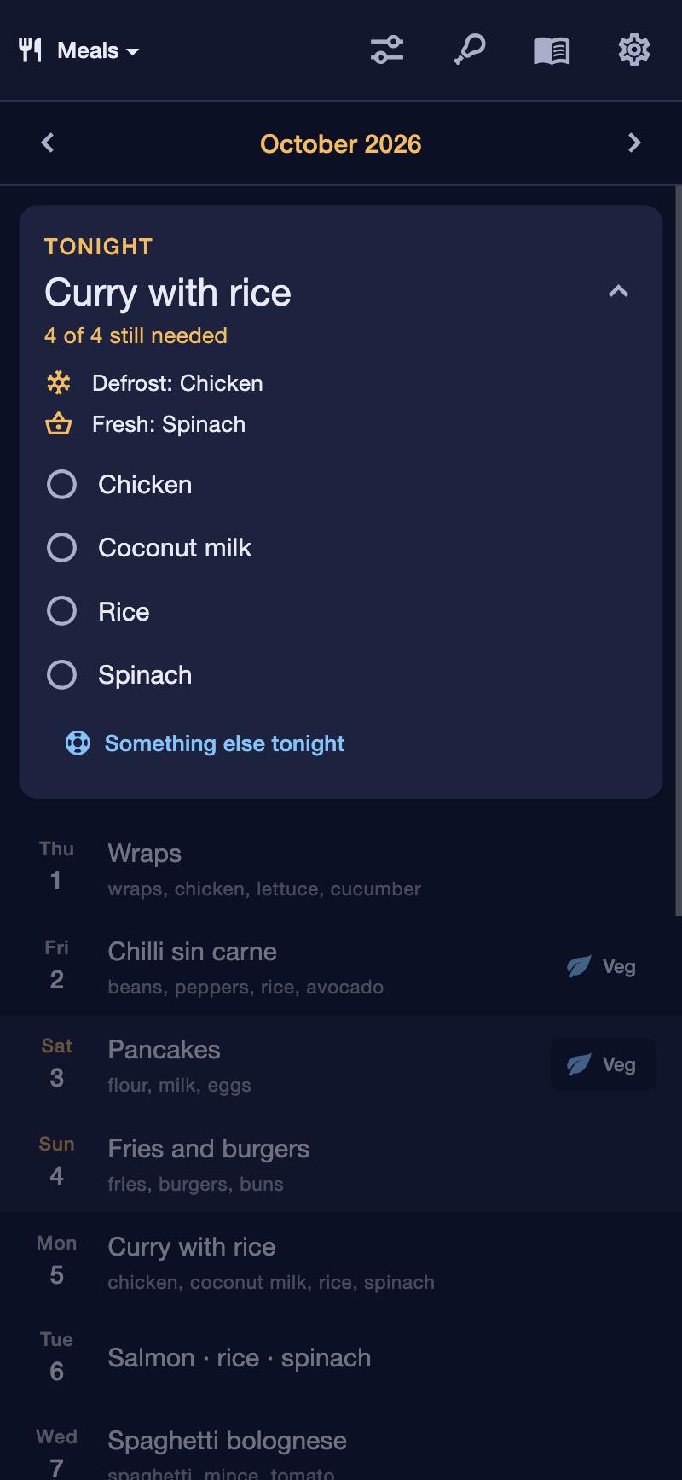Select Sunday 4 Fries and burgers
This screenshot has width=682, height=1480.
pyautogui.click(x=341, y=1162)
